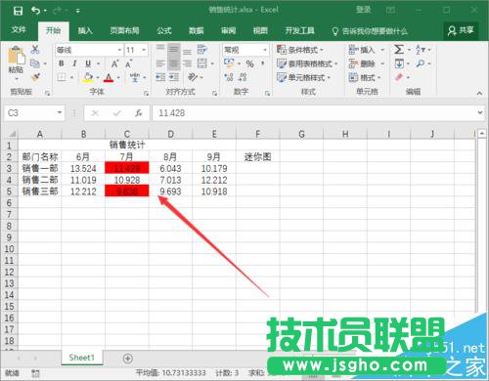The height and width of the screenshot is (381, 489).
Task: Open the Sort and Filter icon
Action: click(421, 50)
